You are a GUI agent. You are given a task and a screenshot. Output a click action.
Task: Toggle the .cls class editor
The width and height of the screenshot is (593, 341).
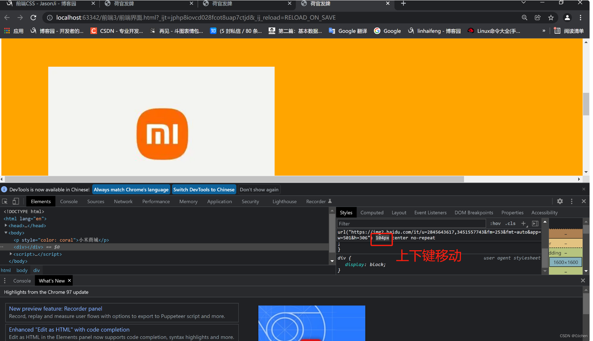click(510, 223)
